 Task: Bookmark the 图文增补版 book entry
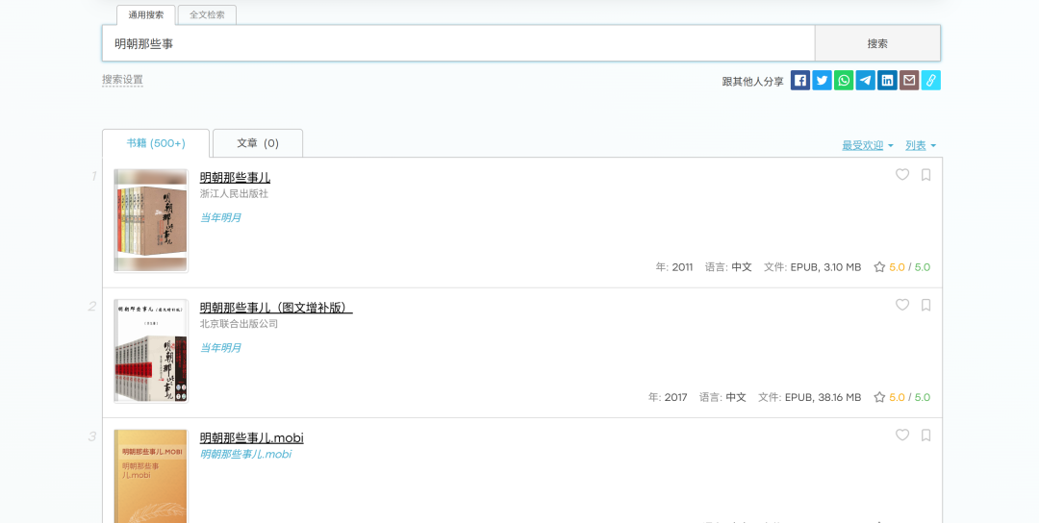[x=926, y=305]
